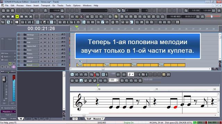This screenshot has width=222, height=124.
Task: Click the zoom magnifier tool in track toolbar
Action: click(x=71, y=22)
